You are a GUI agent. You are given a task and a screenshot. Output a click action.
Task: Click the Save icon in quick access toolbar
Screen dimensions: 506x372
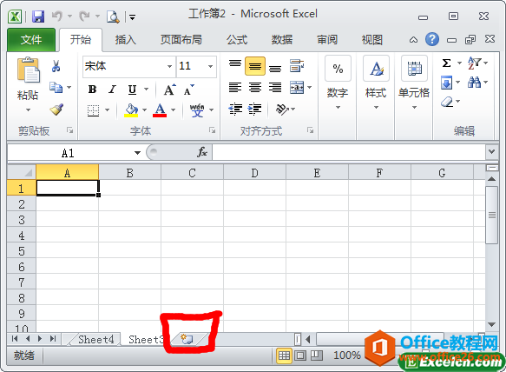tap(38, 17)
